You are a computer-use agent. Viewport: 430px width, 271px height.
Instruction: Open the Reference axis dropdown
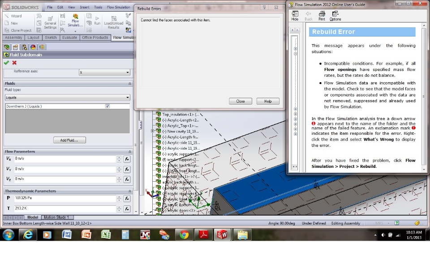pos(104,72)
